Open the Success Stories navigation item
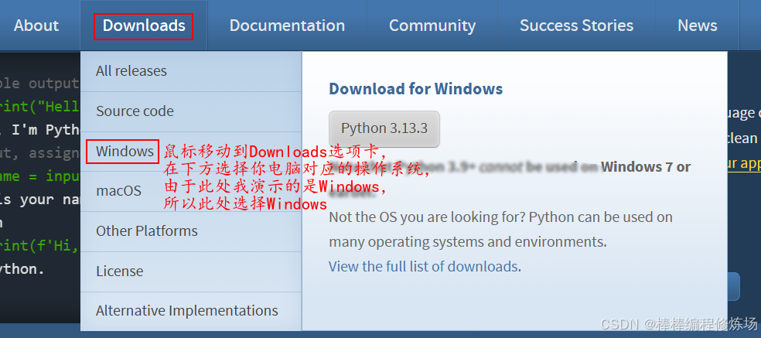The image size is (761, 338). [576, 26]
